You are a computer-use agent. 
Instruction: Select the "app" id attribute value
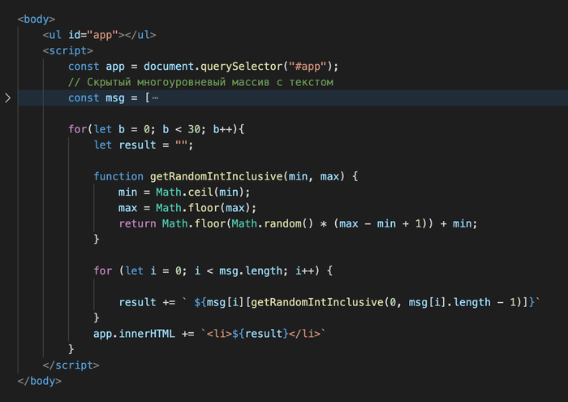[107, 35]
